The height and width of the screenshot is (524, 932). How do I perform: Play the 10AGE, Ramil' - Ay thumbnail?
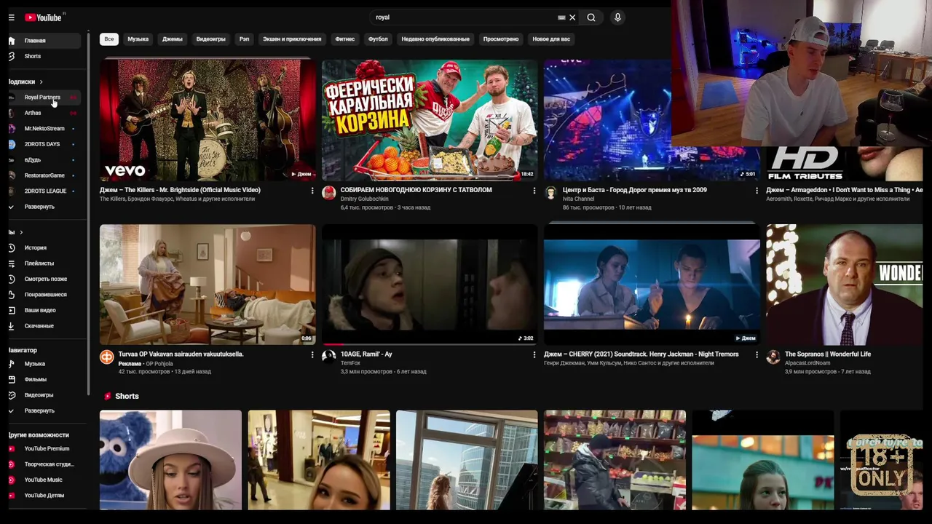click(x=430, y=285)
